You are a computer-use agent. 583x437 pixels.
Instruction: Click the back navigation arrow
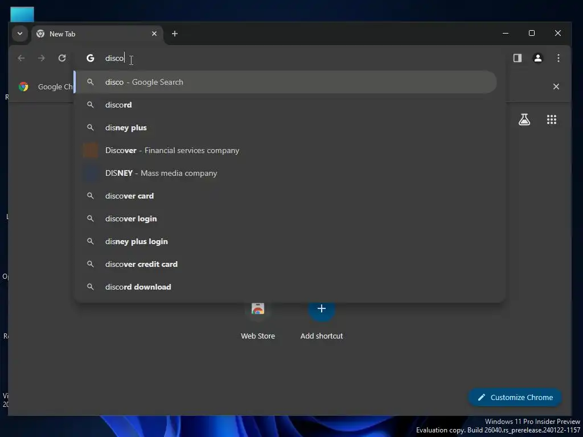[21, 59]
